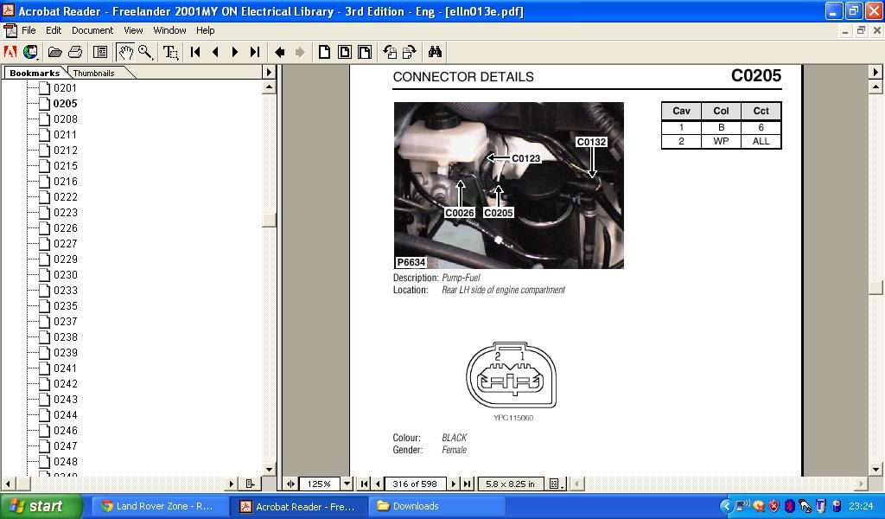The width and height of the screenshot is (885, 519).
Task: Toggle the navigation pane toolbar icon
Action: click(100, 53)
